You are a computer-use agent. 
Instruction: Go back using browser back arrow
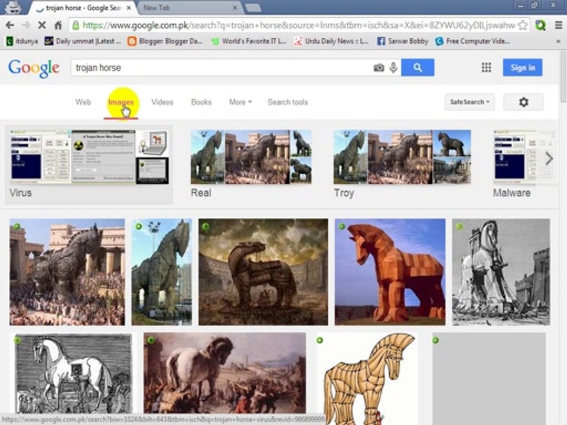coord(10,25)
